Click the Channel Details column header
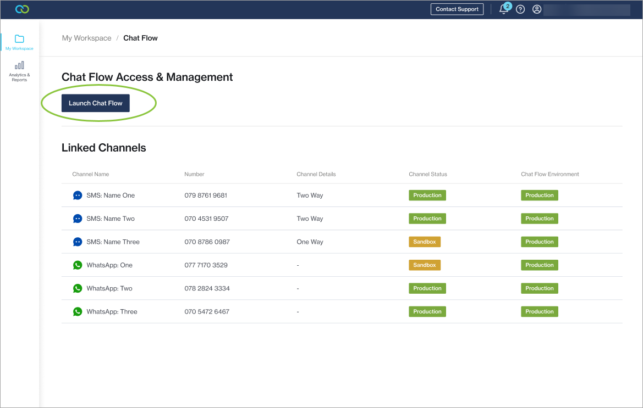 (x=316, y=174)
